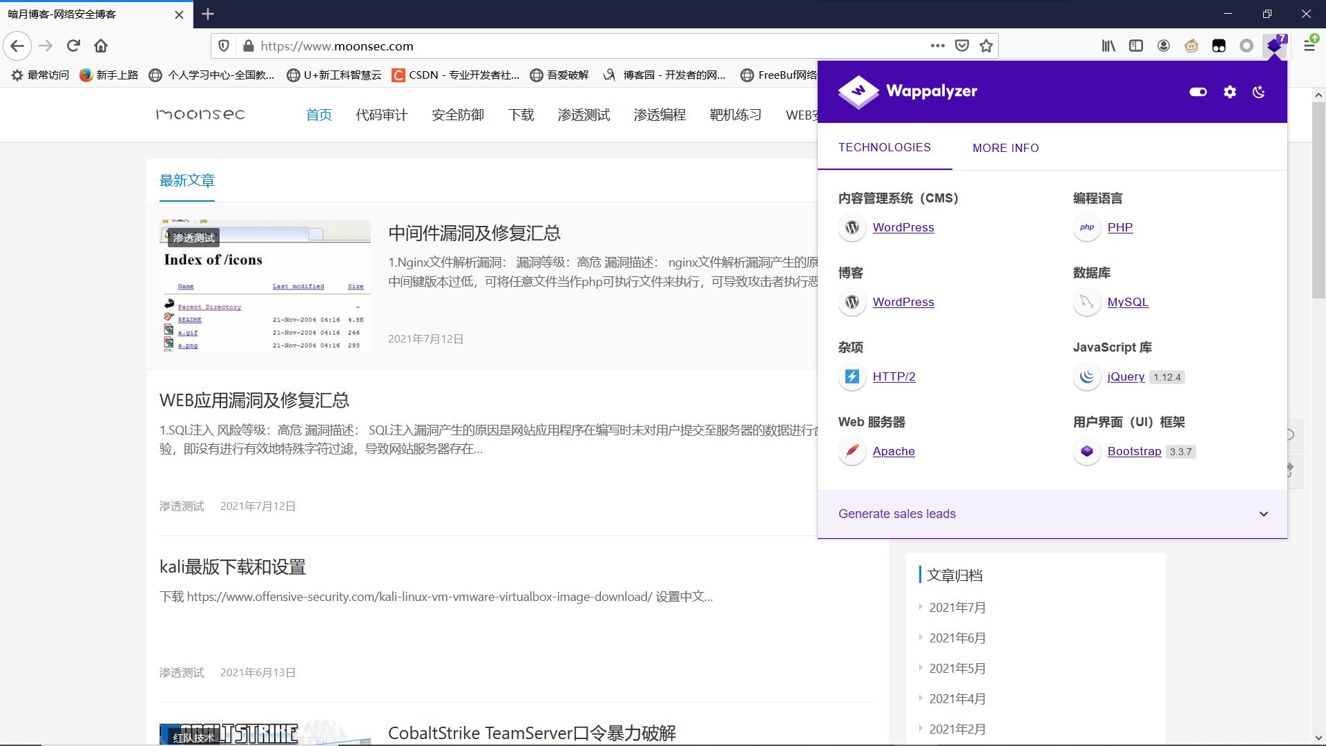Go to browser home page
The width and height of the screenshot is (1326, 746).
[101, 46]
